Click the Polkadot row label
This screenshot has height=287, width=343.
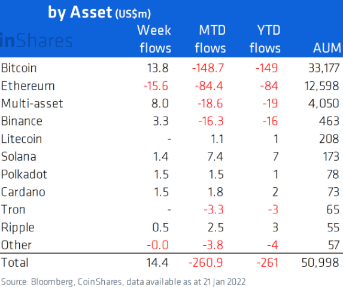[24, 174]
